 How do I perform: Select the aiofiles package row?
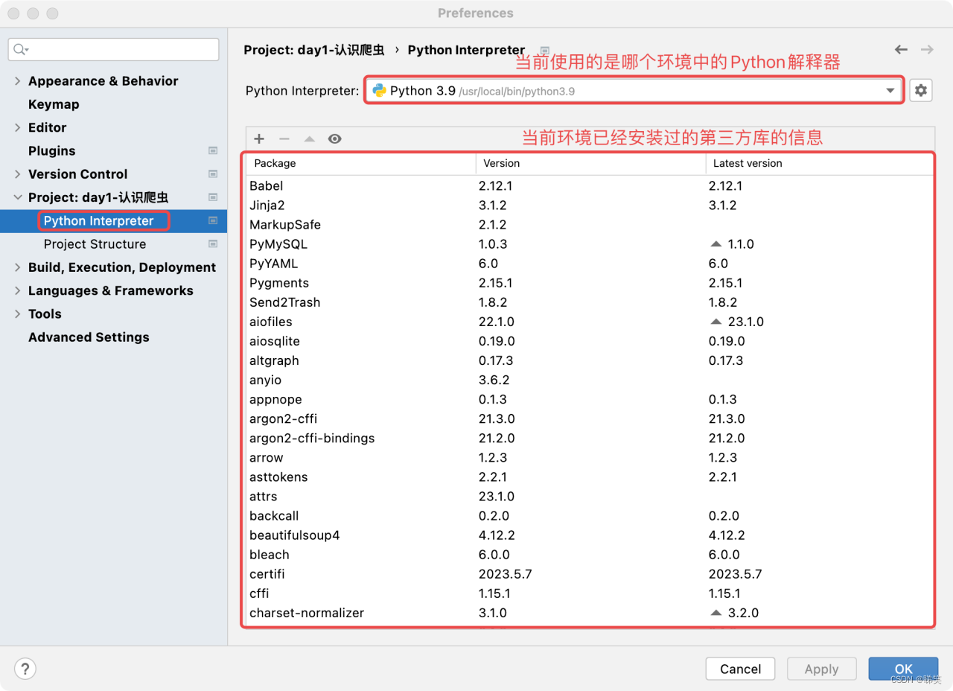[x=590, y=322]
